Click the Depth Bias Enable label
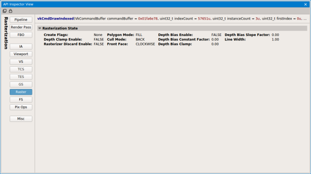This screenshot has height=174, width=311. point(175,35)
